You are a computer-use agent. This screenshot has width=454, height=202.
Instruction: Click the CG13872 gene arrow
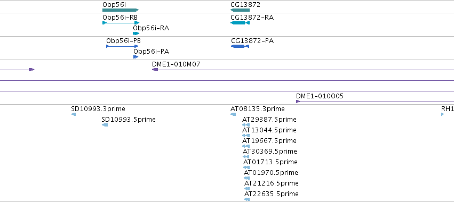click(x=240, y=10)
